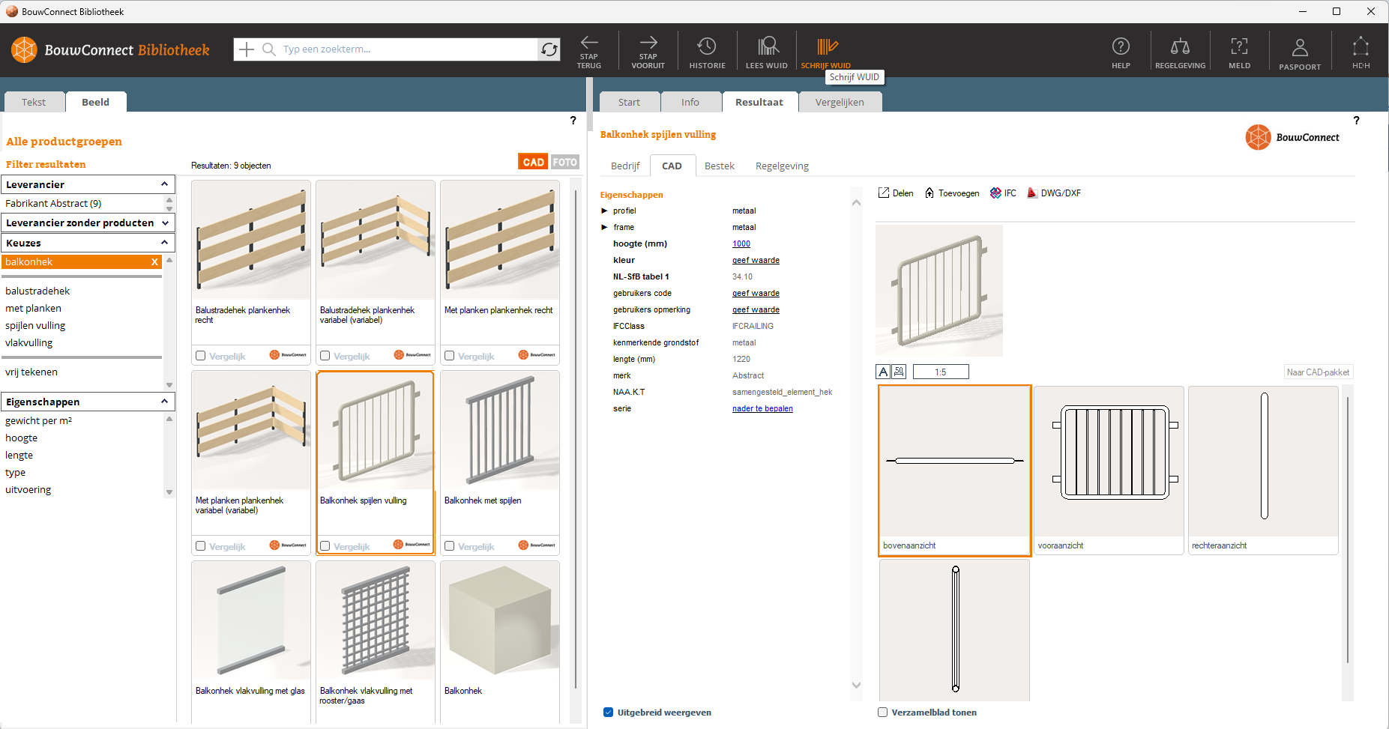This screenshot has height=729, width=1389.
Task: Expand the profiel property row
Action: (605, 211)
